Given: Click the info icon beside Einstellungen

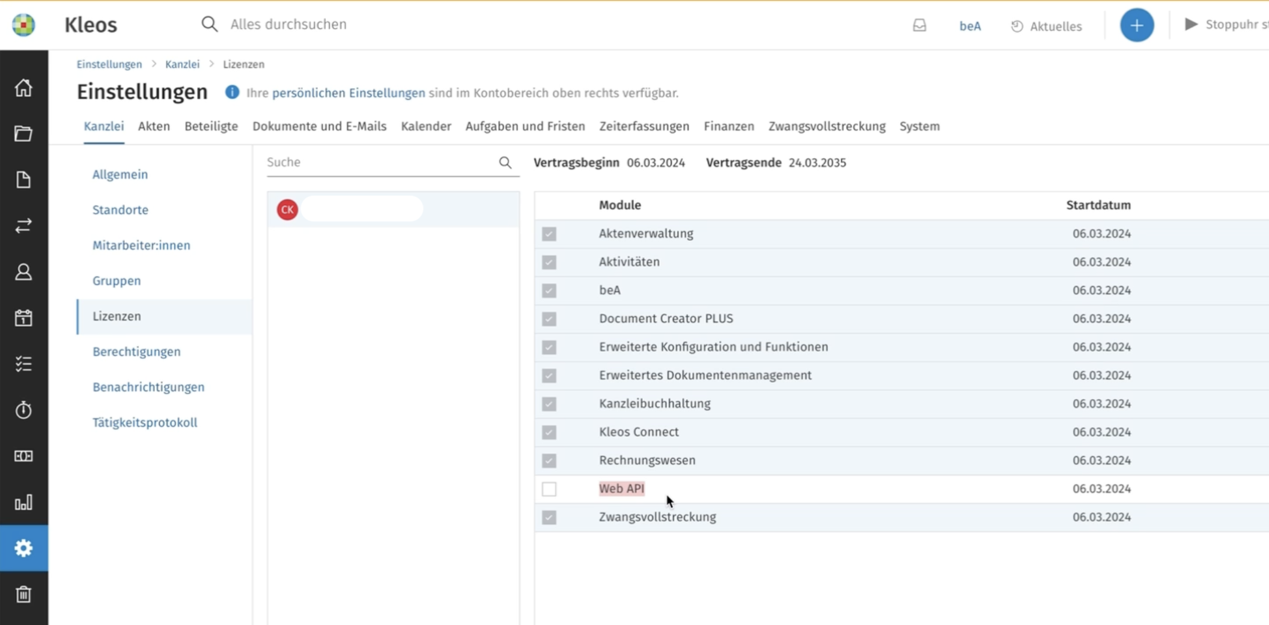Looking at the screenshot, I should click(232, 93).
